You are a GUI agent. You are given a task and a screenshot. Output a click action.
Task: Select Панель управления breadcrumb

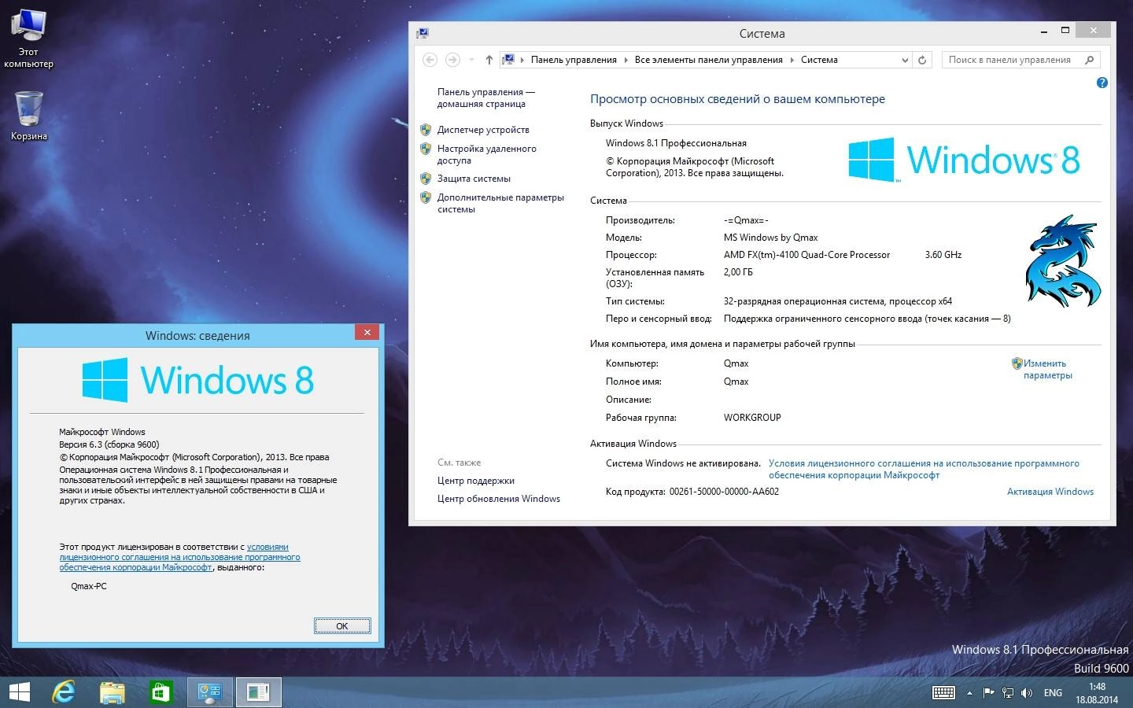574,60
